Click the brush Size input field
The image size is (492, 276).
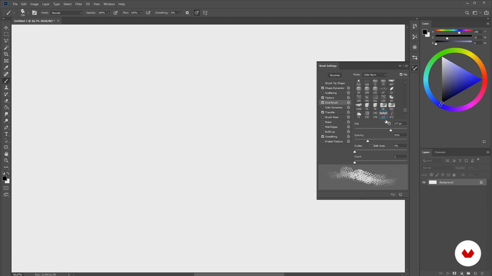400,123
